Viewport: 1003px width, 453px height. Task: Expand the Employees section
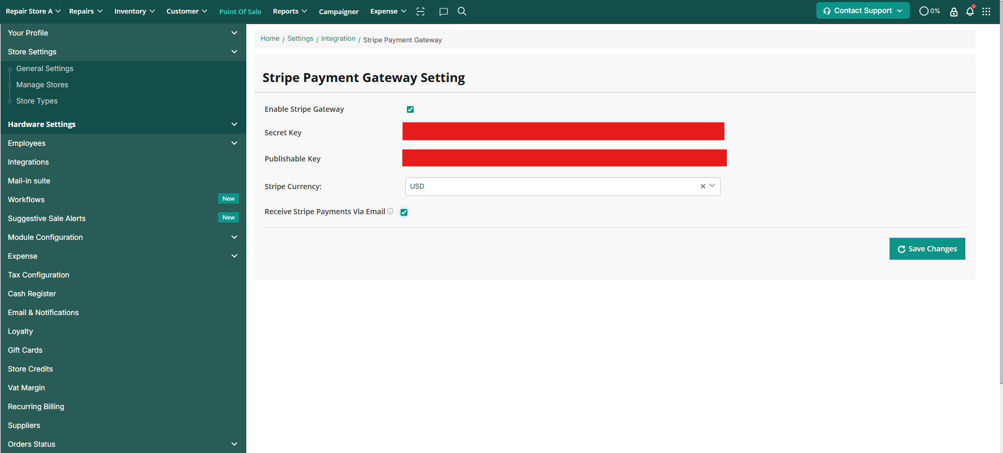pos(123,143)
